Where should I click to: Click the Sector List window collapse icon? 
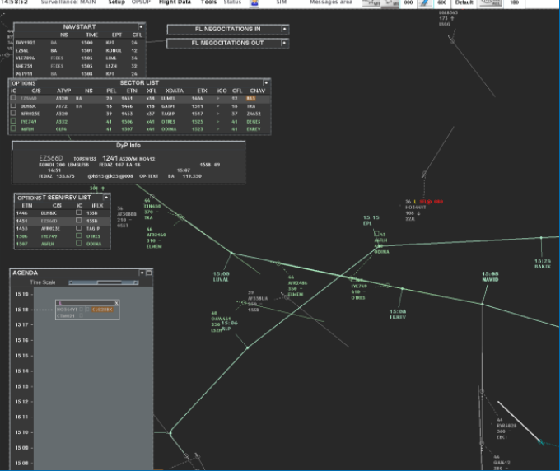(266, 82)
